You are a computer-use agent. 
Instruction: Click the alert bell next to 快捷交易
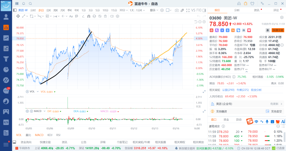click(267, 30)
